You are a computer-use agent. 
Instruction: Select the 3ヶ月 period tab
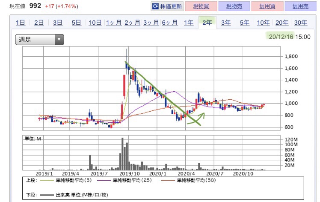(151, 23)
